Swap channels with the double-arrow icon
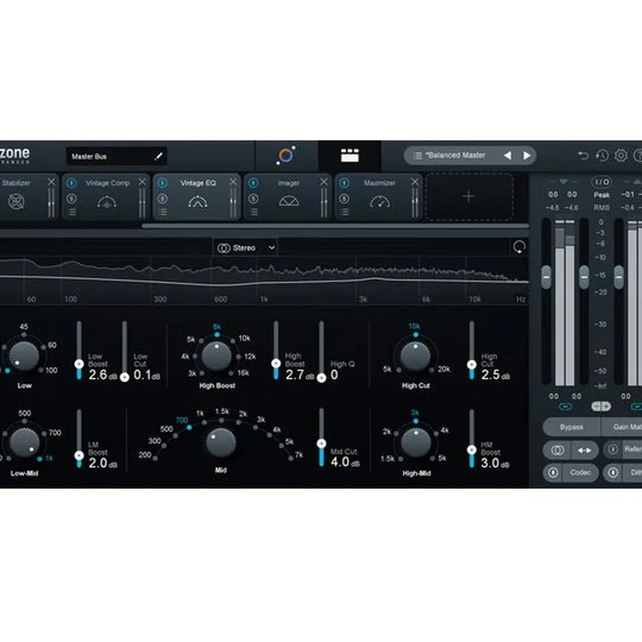The height and width of the screenshot is (642, 642). [585, 450]
